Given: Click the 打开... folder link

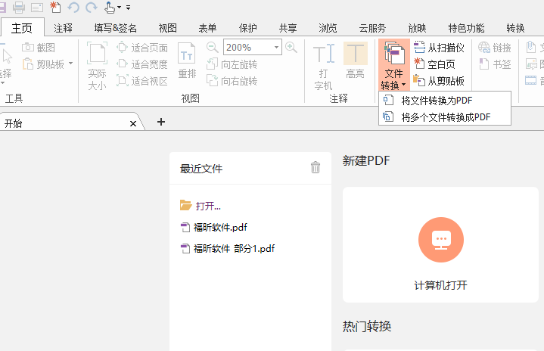Looking at the screenshot, I should click(x=208, y=206).
